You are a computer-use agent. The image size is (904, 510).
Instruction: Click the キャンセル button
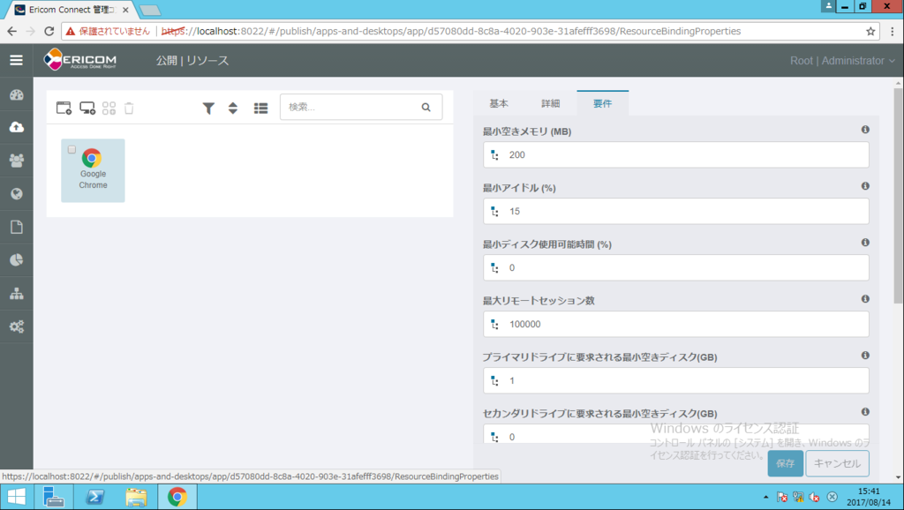pos(836,462)
